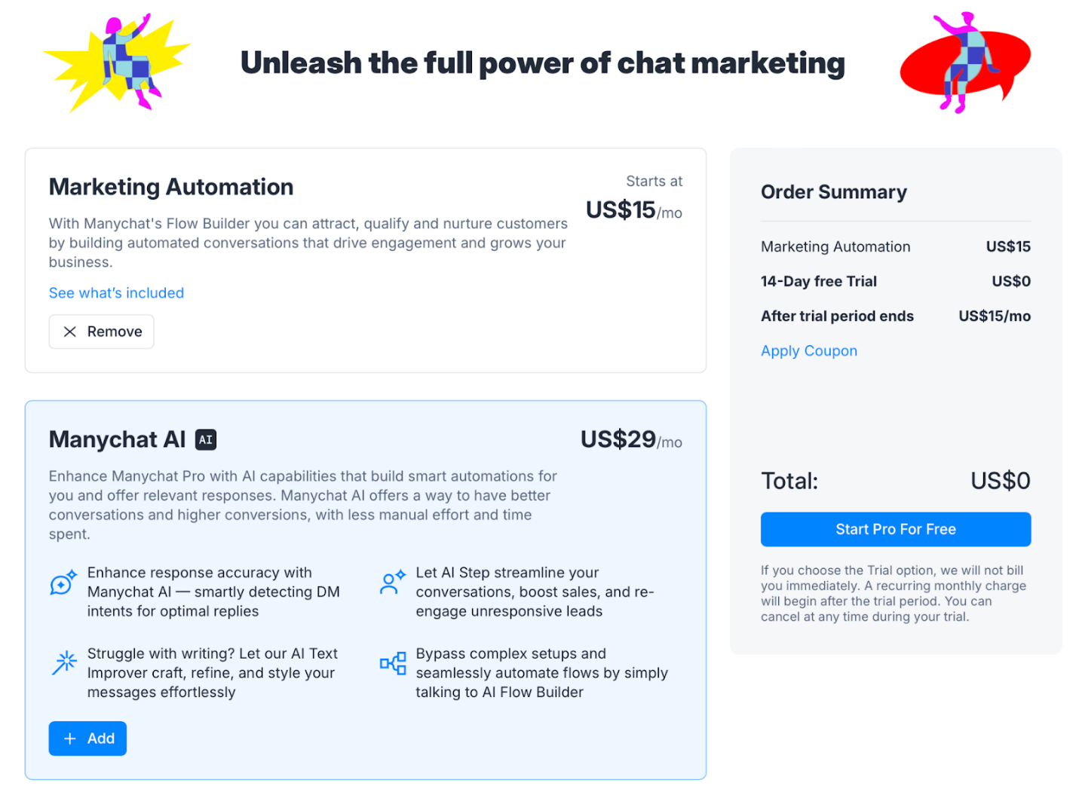Click the AI Step person icon
The image size is (1079, 786).
(x=391, y=583)
